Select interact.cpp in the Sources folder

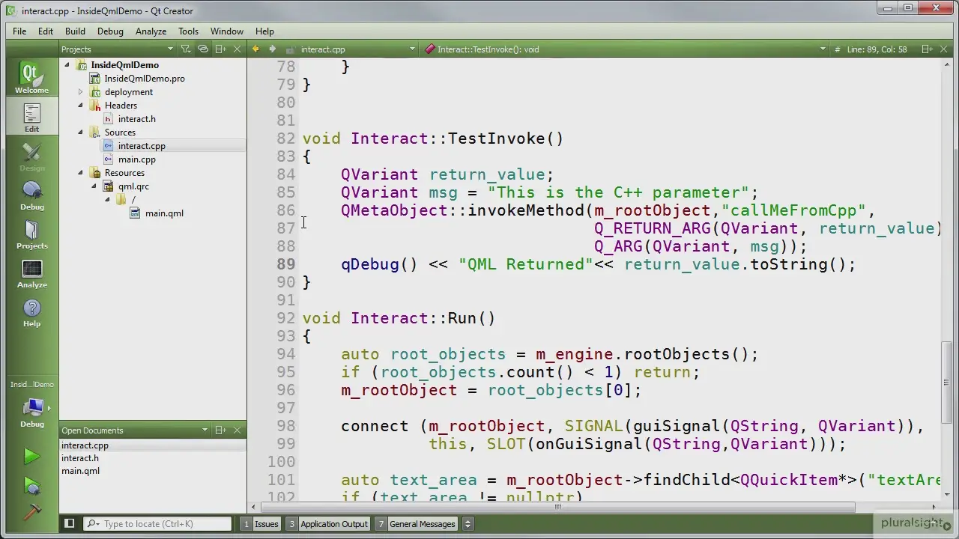[142, 146]
